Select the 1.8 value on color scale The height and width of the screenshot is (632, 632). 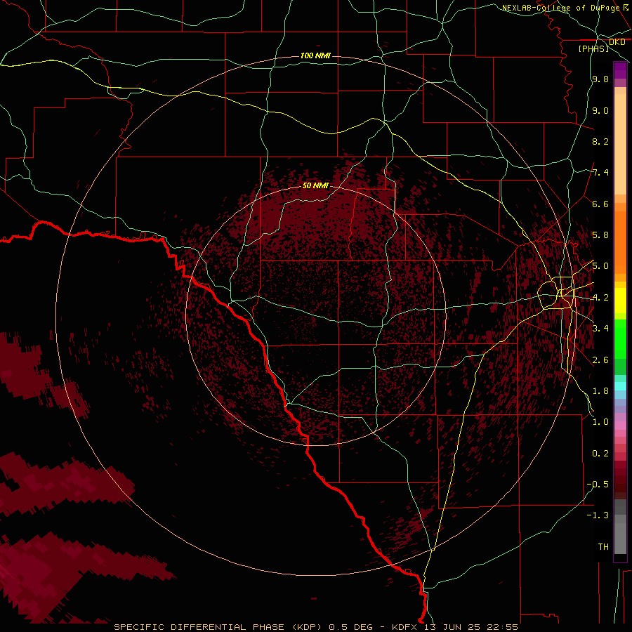pos(600,391)
